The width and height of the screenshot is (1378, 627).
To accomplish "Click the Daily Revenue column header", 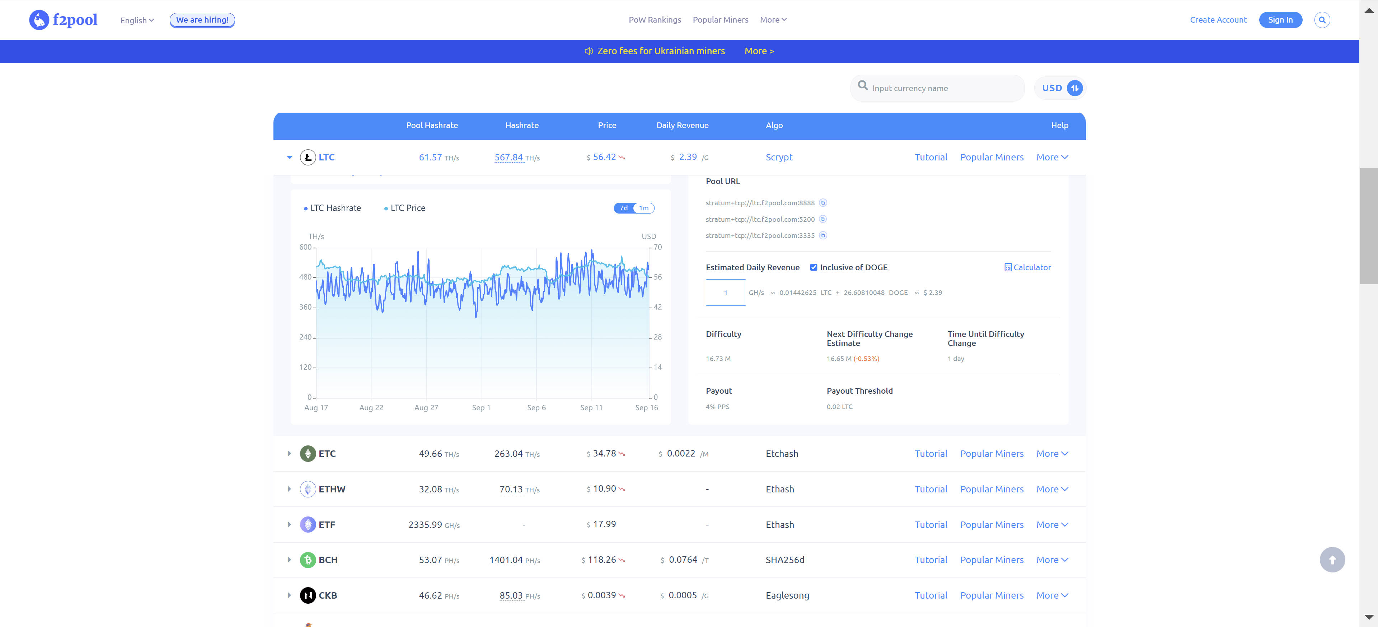I will 683,126.
